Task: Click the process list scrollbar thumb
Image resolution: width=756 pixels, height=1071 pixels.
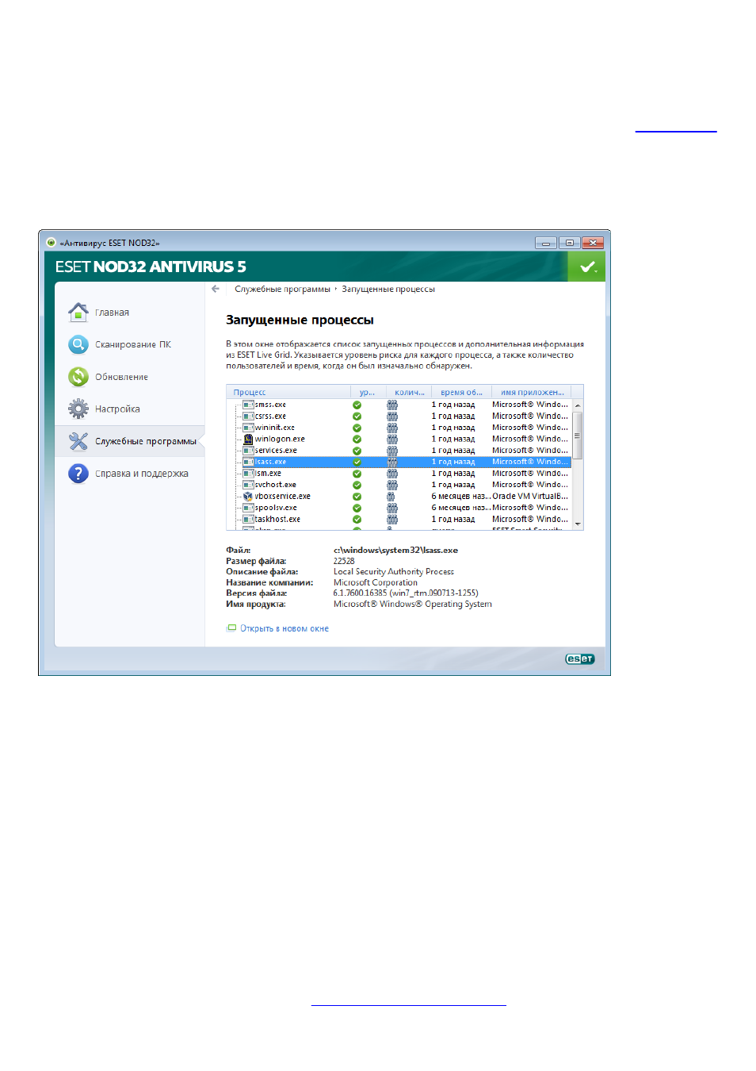Action: pyautogui.click(x=578, y=435)
